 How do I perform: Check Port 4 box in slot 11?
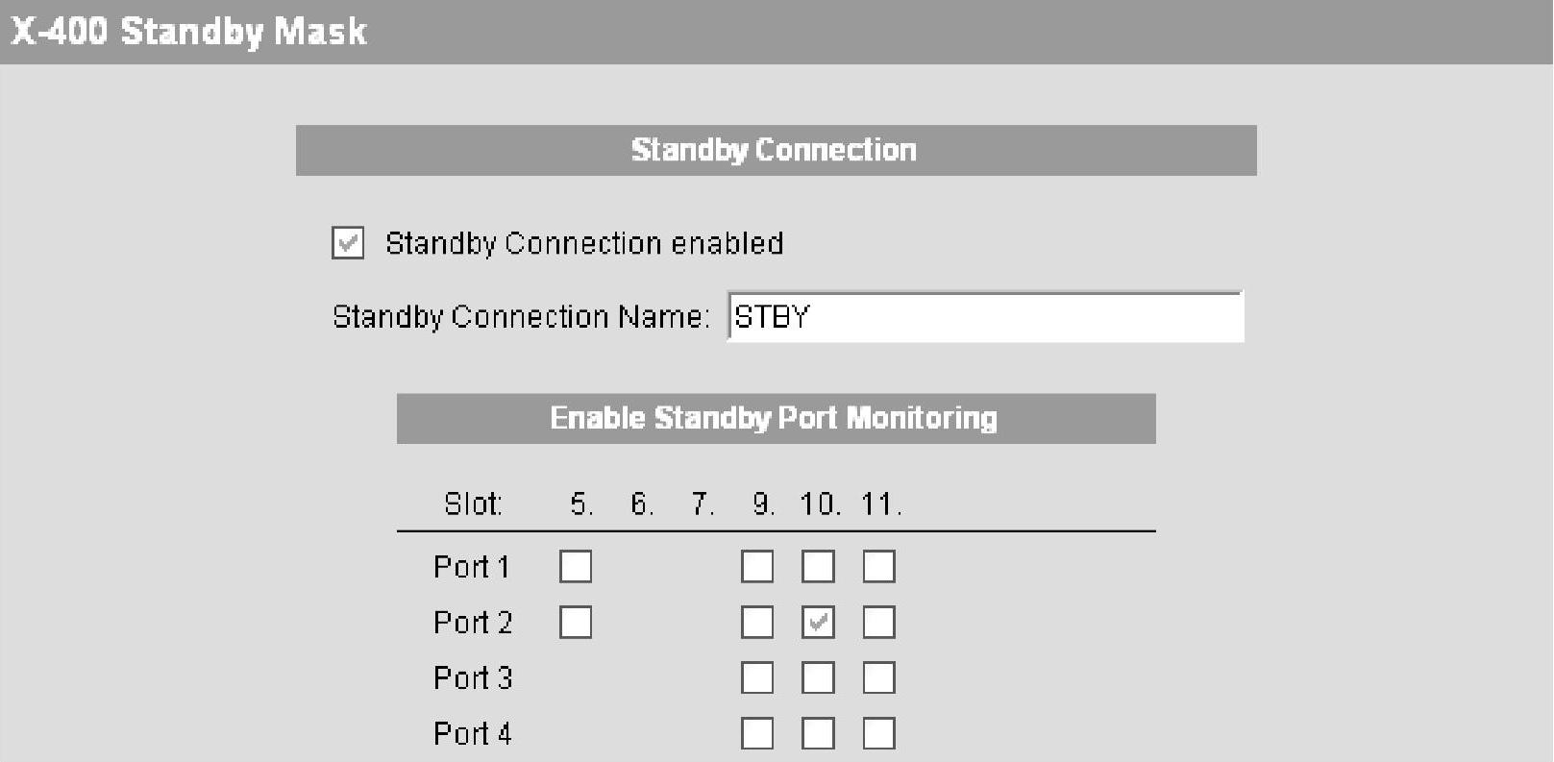(878, 734)
